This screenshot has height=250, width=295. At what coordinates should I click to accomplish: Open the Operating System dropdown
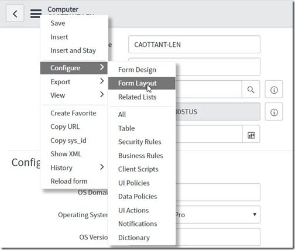[x=218, y=215]
